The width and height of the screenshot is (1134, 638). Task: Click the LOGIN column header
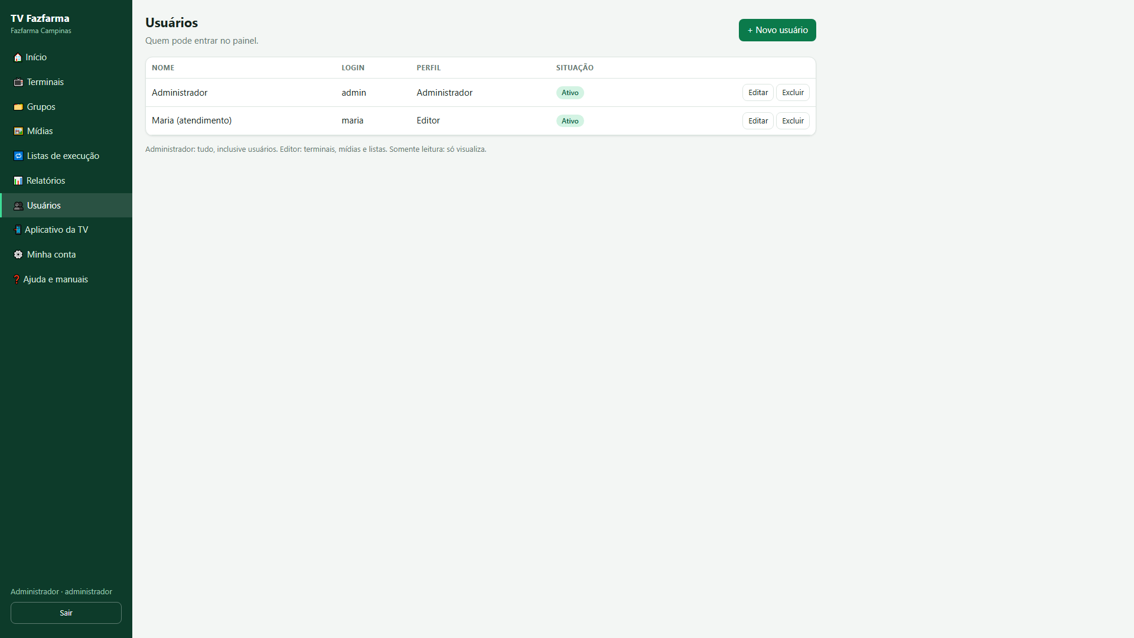coord(353,68)
